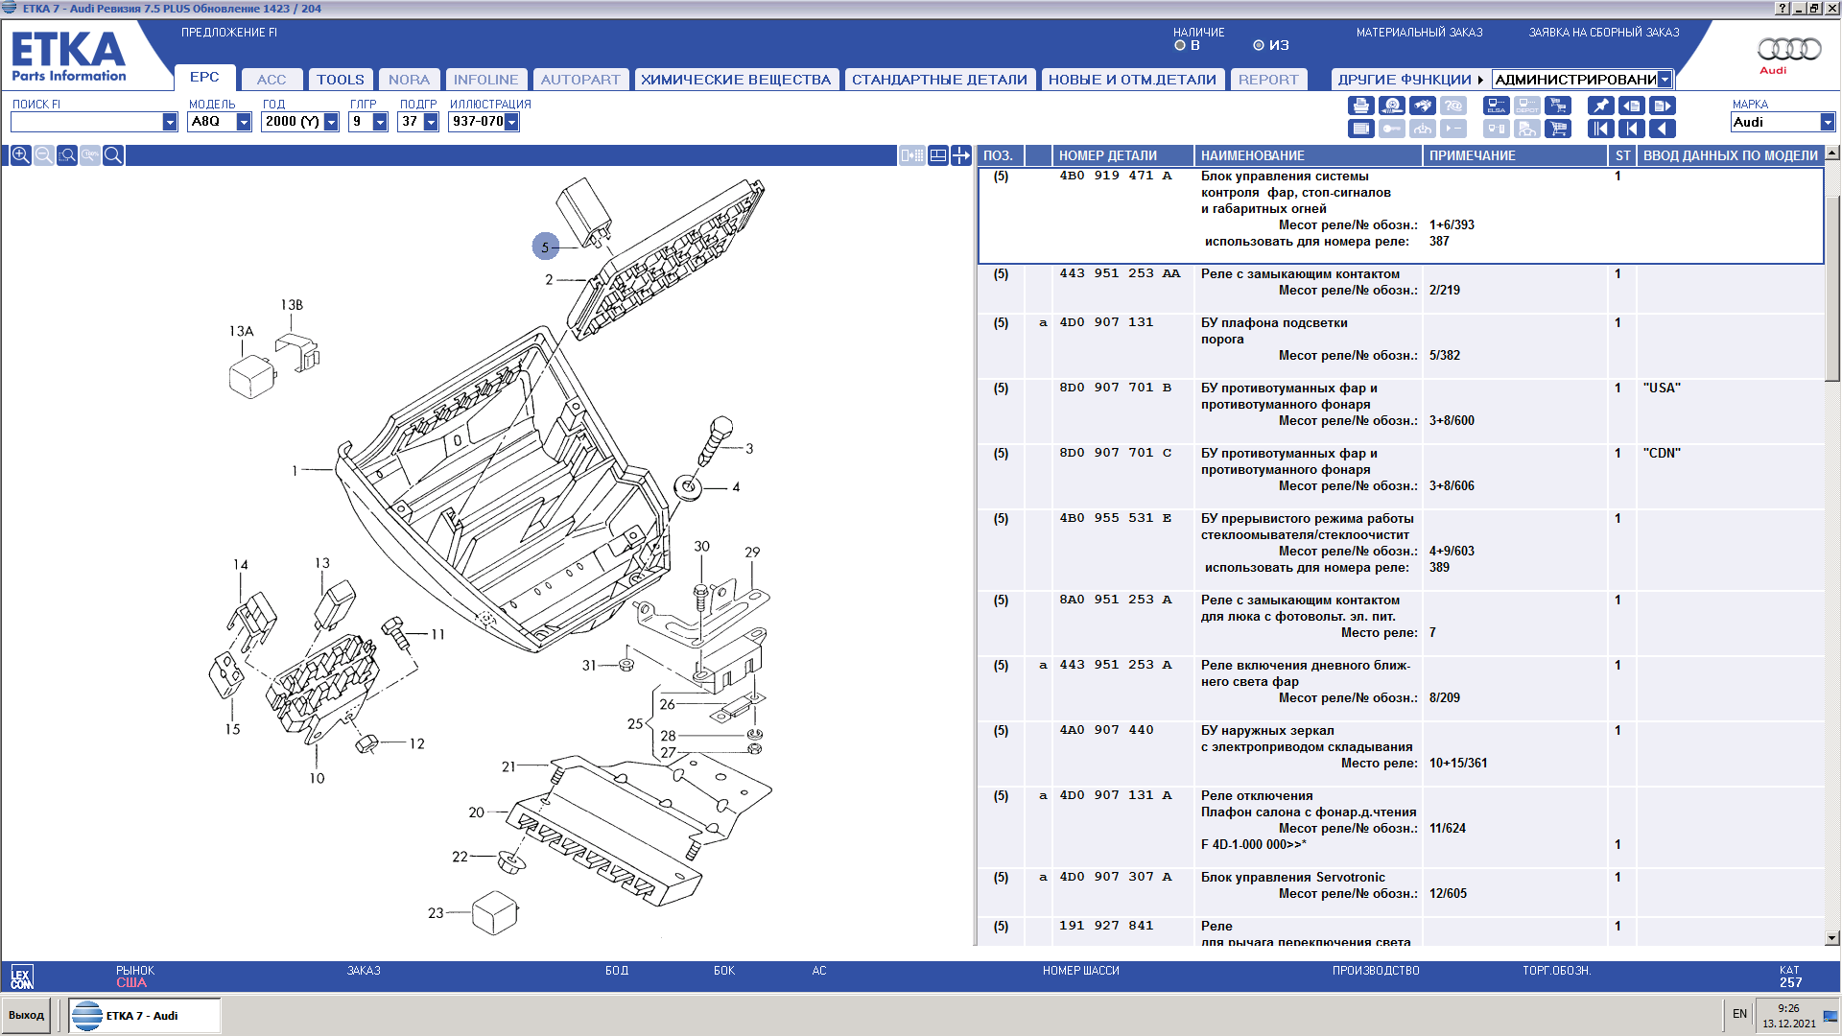This screenshot has width=1842, height=1036.
Task: Select the 'ИЗ' availability radio button
Action: tap(1259, 45)
